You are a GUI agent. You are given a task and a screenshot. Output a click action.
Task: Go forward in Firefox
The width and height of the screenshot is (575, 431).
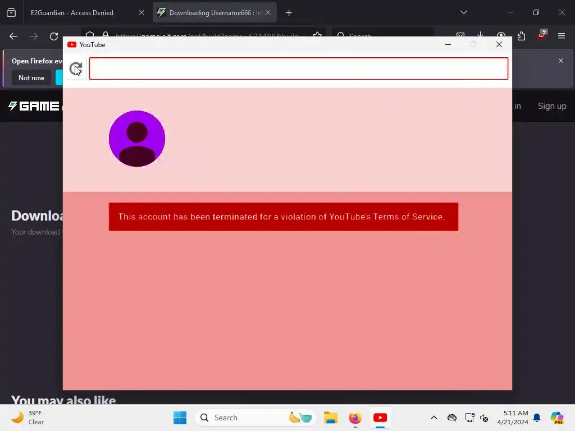click(34, 36)
